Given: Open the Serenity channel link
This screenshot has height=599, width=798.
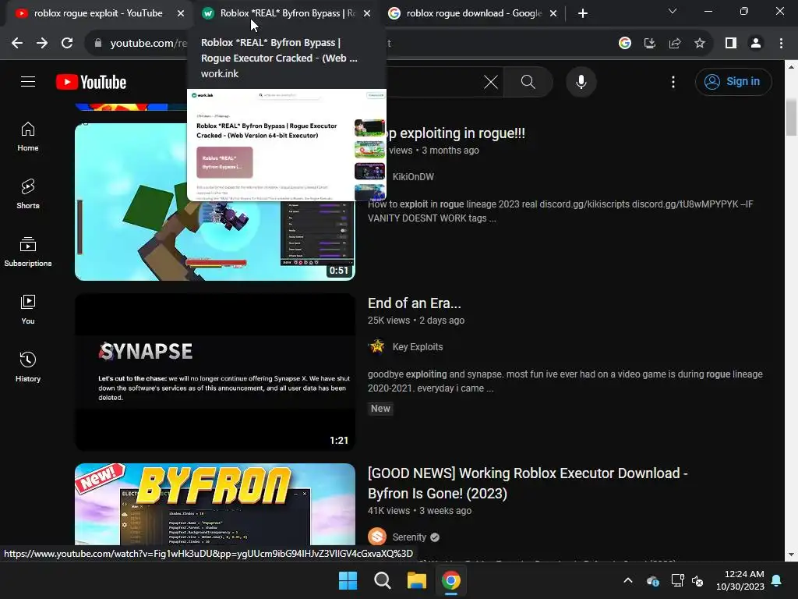Looking at the screenshot, I should click(x=409, y=537).
